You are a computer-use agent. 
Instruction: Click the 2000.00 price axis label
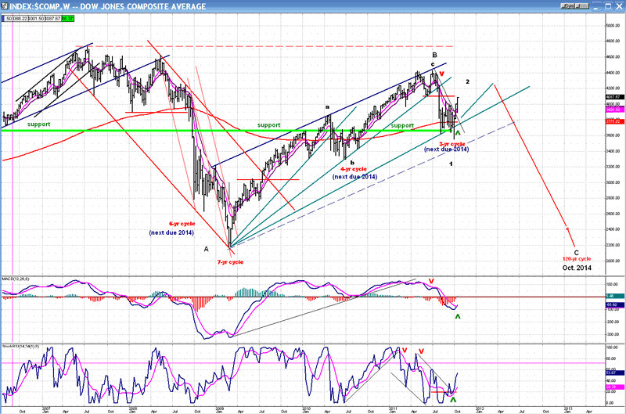click(613, 261)
